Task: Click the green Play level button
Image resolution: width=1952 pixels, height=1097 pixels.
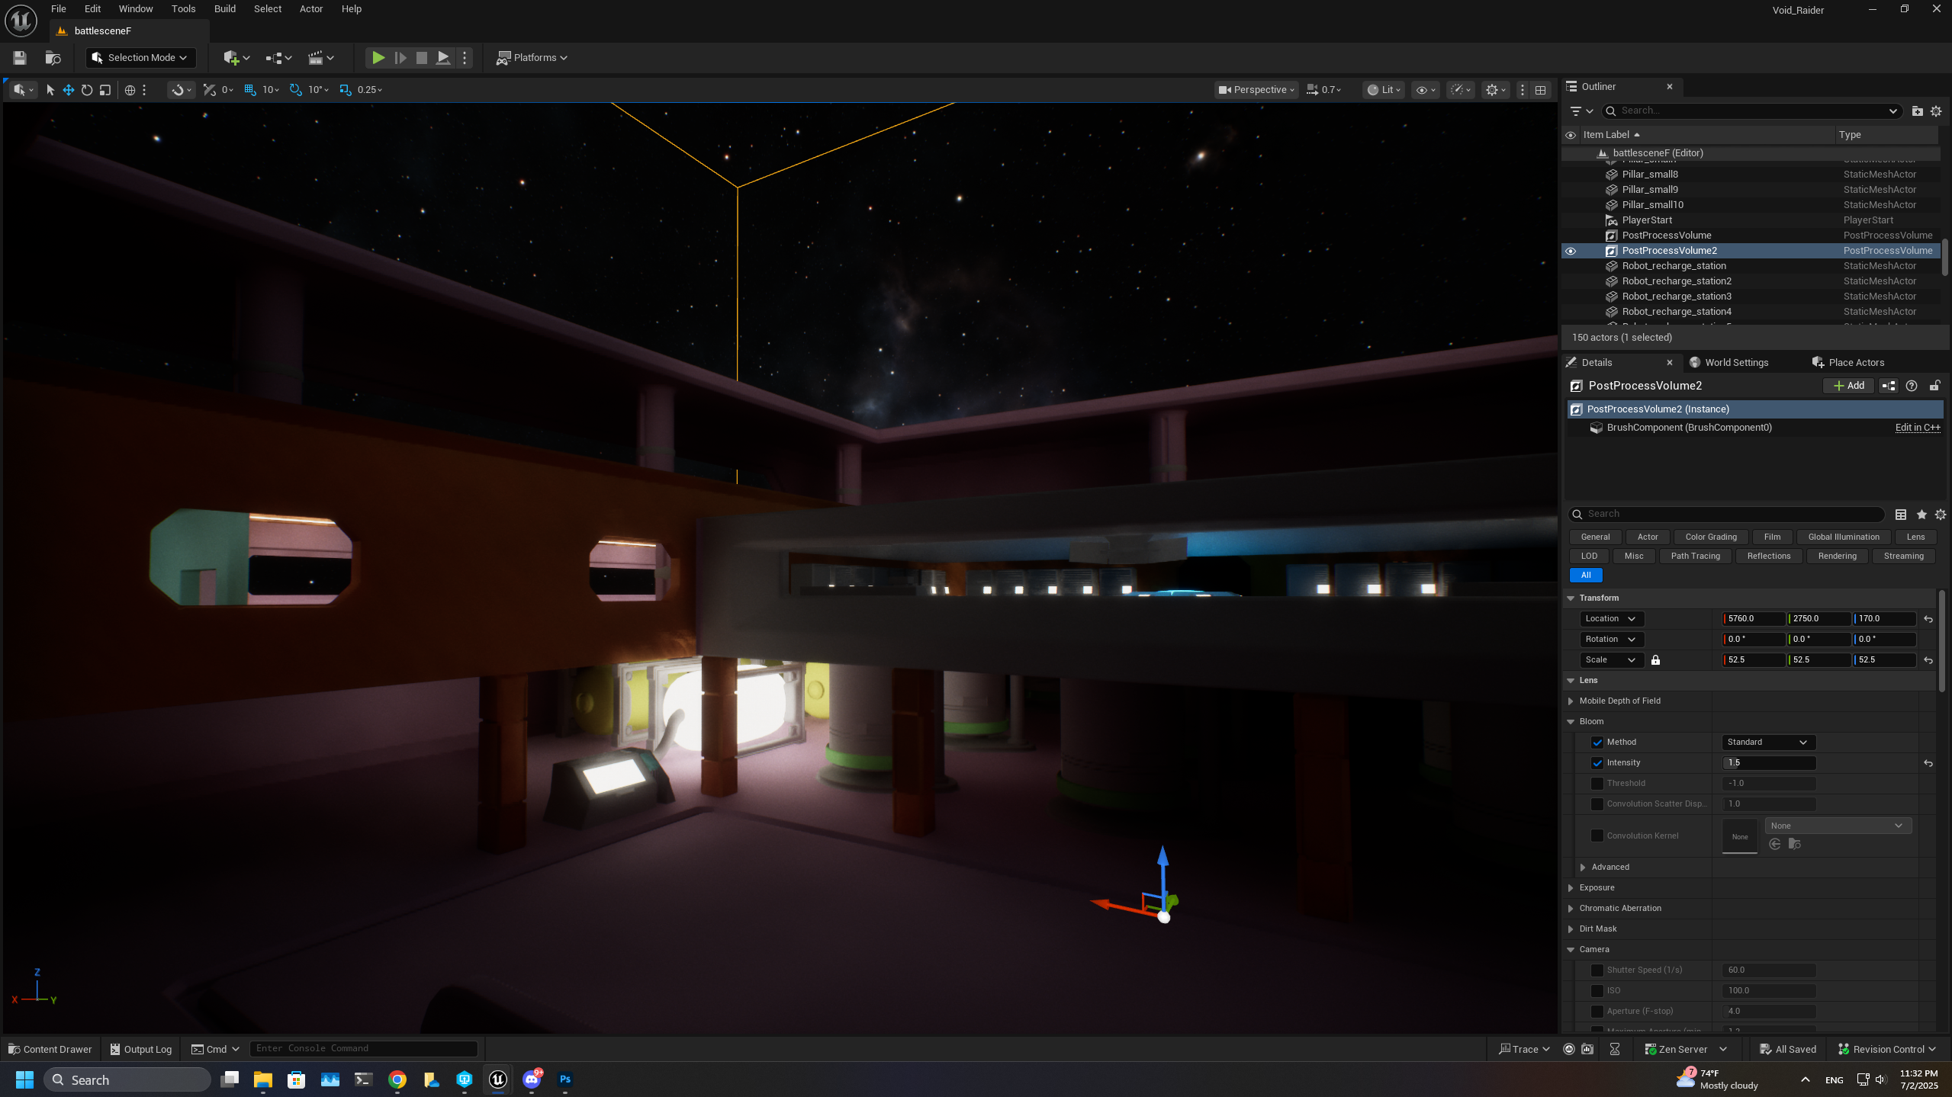Action: [378, 58]
